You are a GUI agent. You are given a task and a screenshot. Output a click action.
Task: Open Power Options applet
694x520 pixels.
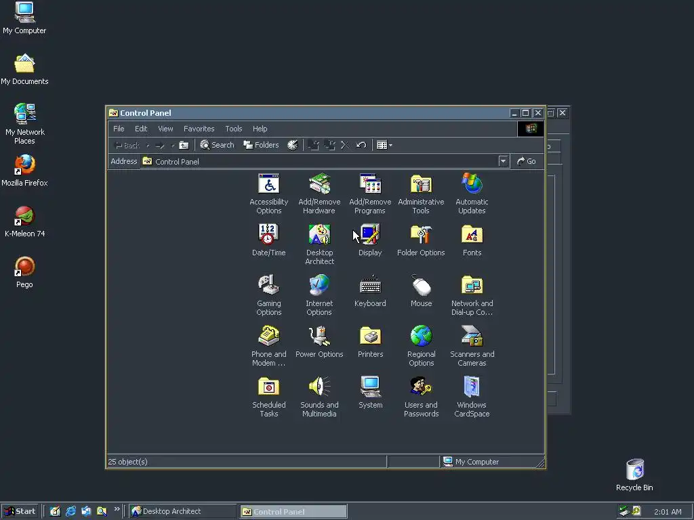coord(319,342)
